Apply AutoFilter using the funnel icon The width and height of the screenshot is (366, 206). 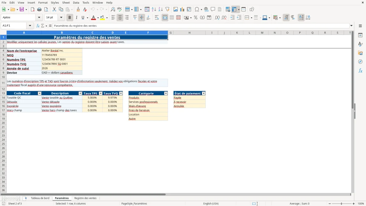tap(167, 9)
